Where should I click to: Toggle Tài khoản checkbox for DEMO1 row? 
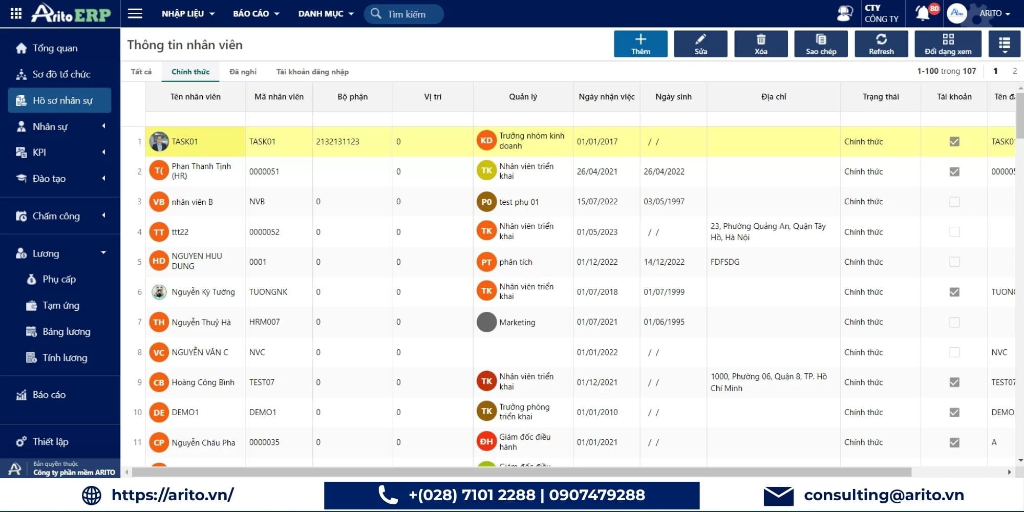pos(954,412)
